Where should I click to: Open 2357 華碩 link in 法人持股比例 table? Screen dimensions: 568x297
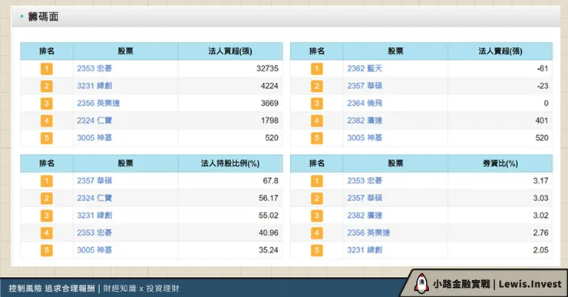point(94,180)
